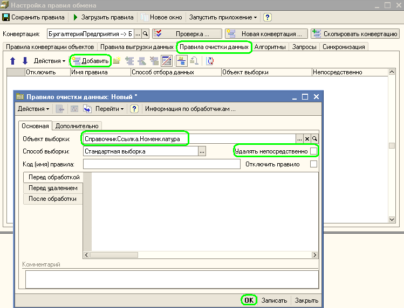The height and width of the screenshot is (308, 404).
Task: Click the grayed back arrow icon in dialog toolbar
Action: pyautogui.click(x=60, y=109)
